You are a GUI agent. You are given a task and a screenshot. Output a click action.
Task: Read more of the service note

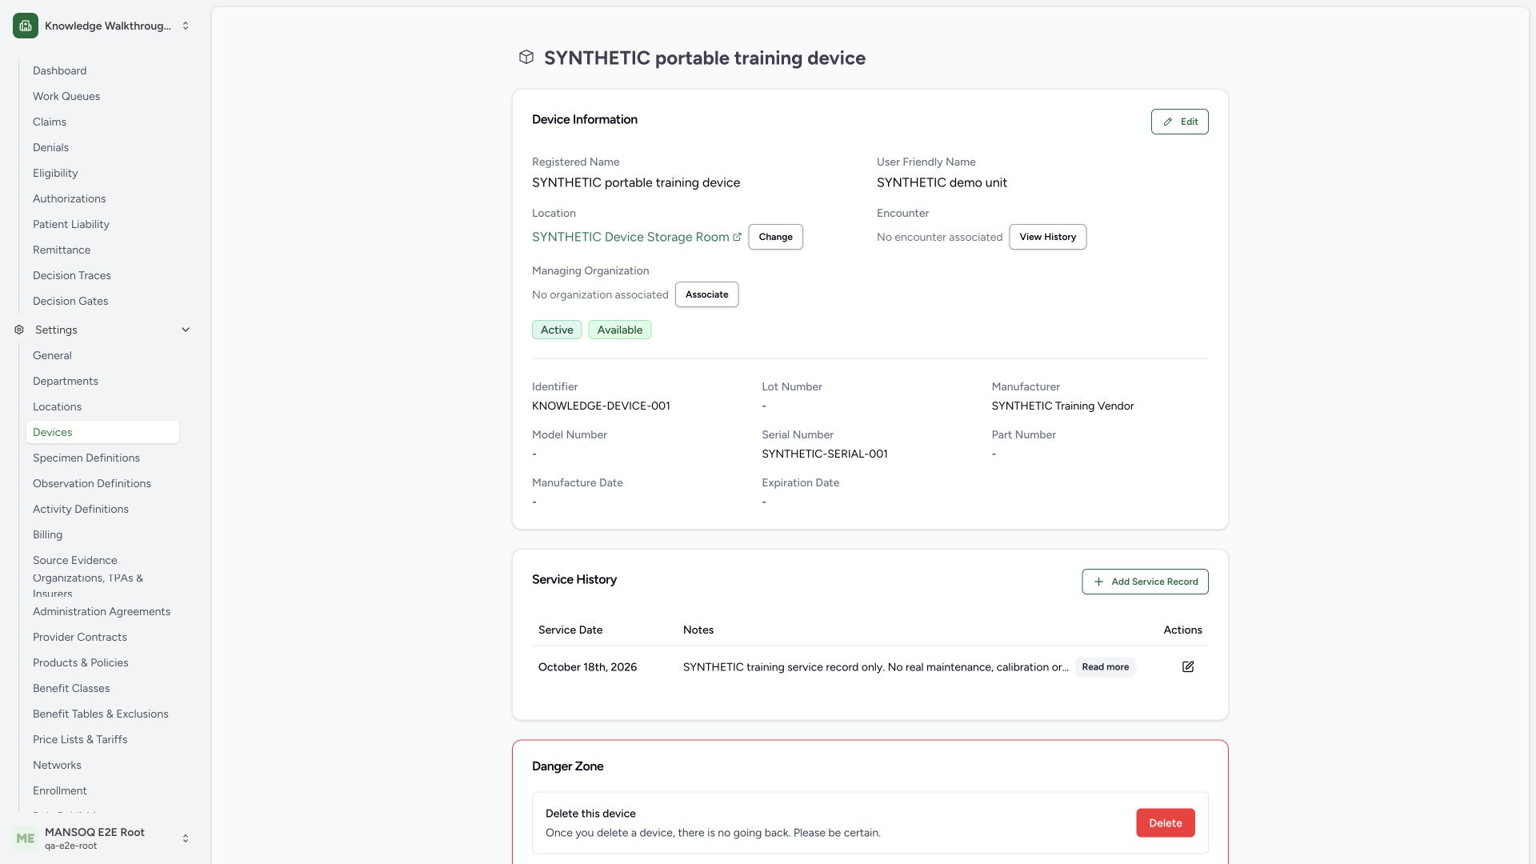1105,667
